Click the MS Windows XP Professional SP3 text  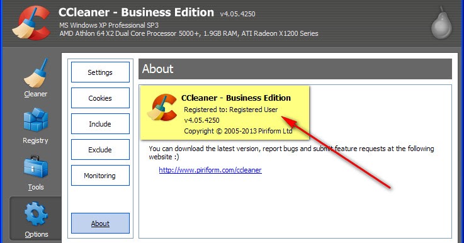coord(109,25)
